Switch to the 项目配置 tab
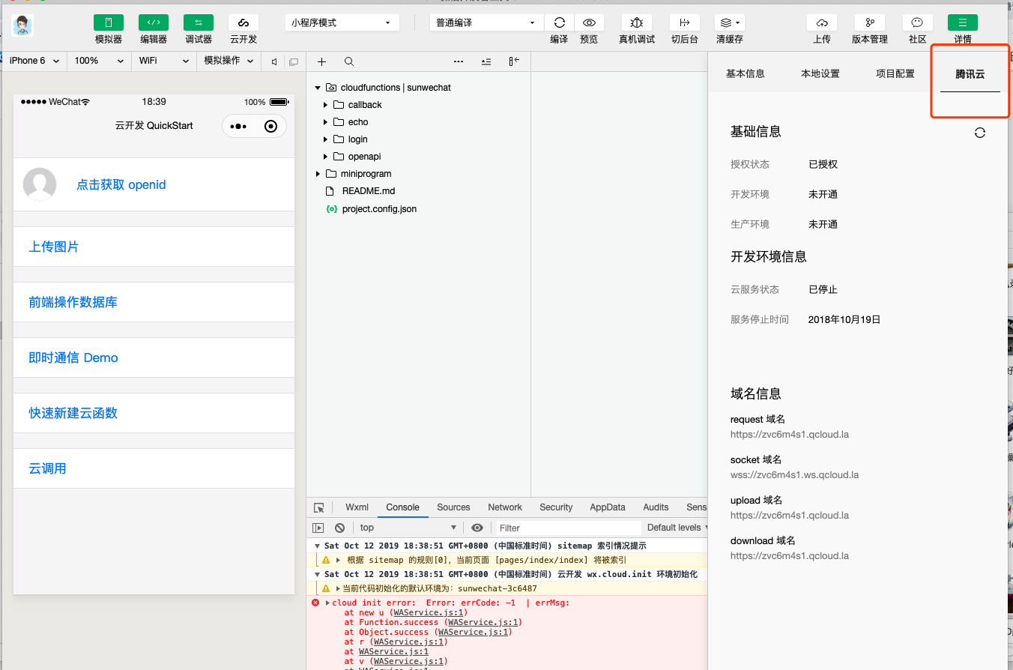1013x670 pixels. (895, 73)
